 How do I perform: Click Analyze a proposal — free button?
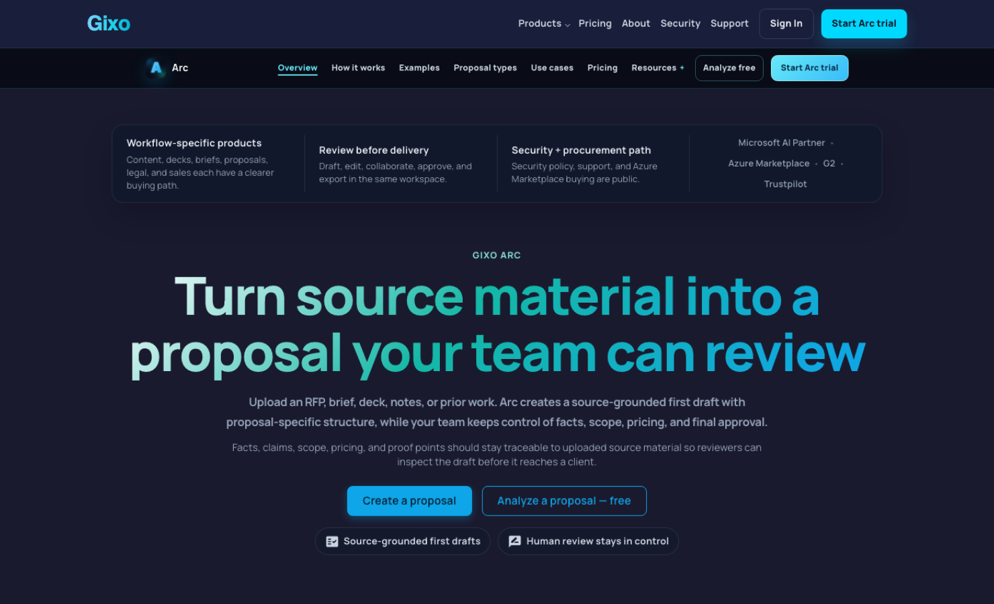(x=564, y=501)
